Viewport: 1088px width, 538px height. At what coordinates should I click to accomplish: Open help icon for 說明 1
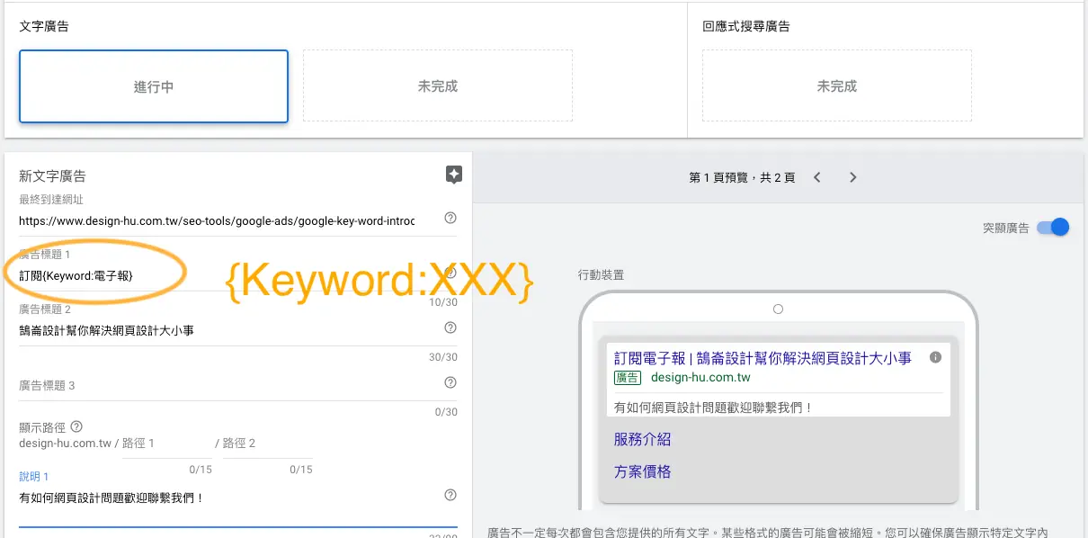(x=450, y=495)
